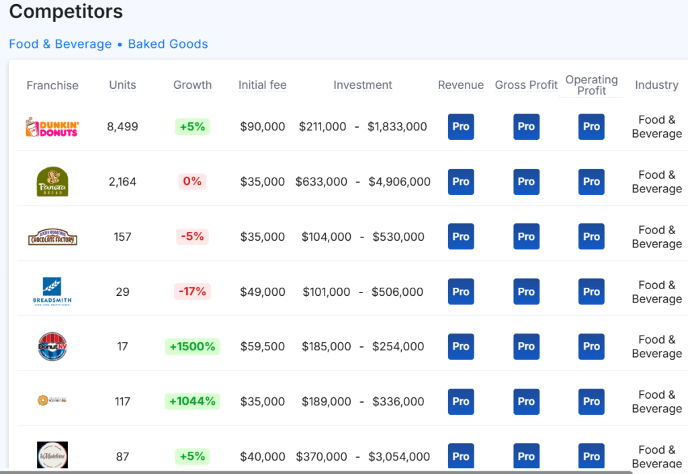The height and width of the screenshot is (474, 688).
Task: Click the Competitors heading
Action: point(66,11)
